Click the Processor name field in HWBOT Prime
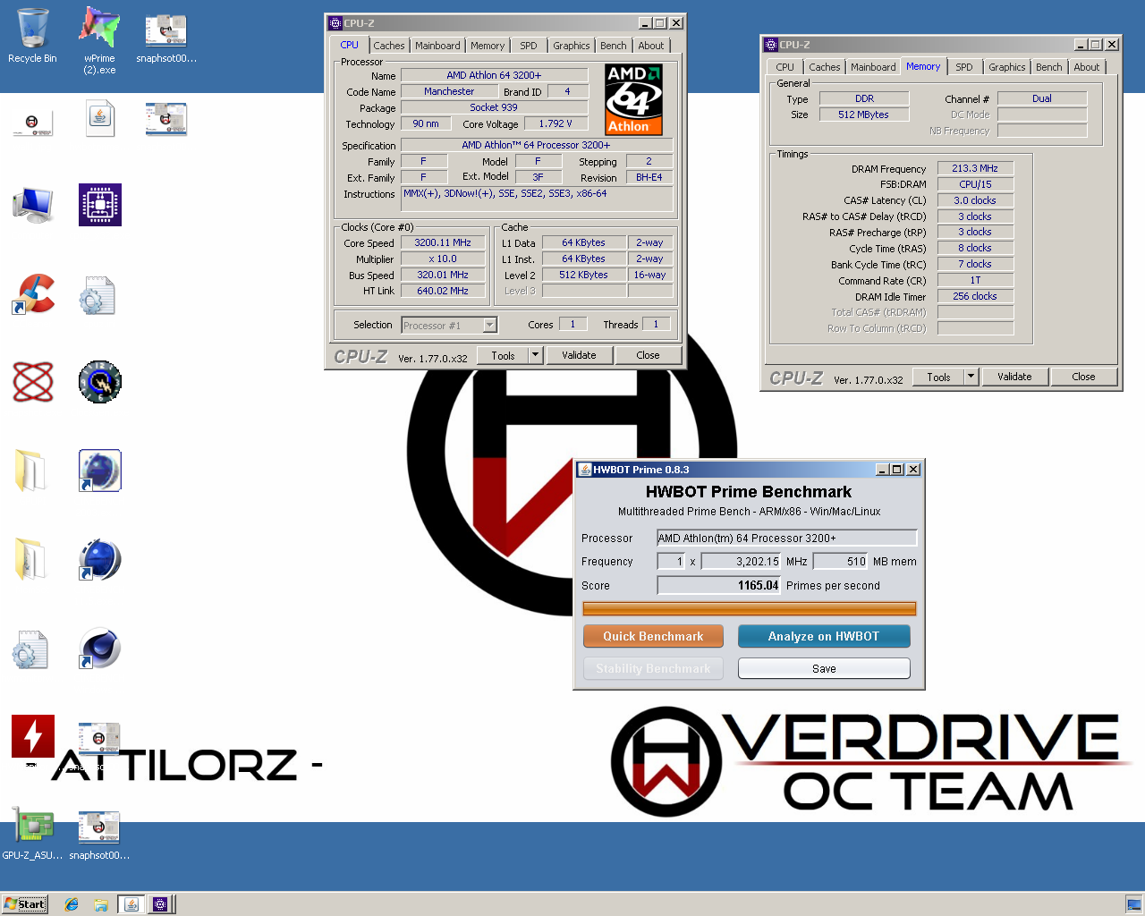This screenshot has height=916, width=1145. (787, 538)
